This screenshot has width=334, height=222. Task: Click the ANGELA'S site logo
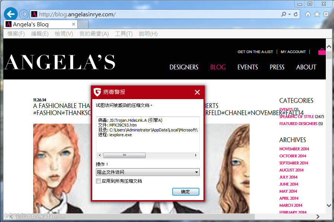[x=60, y=62]
